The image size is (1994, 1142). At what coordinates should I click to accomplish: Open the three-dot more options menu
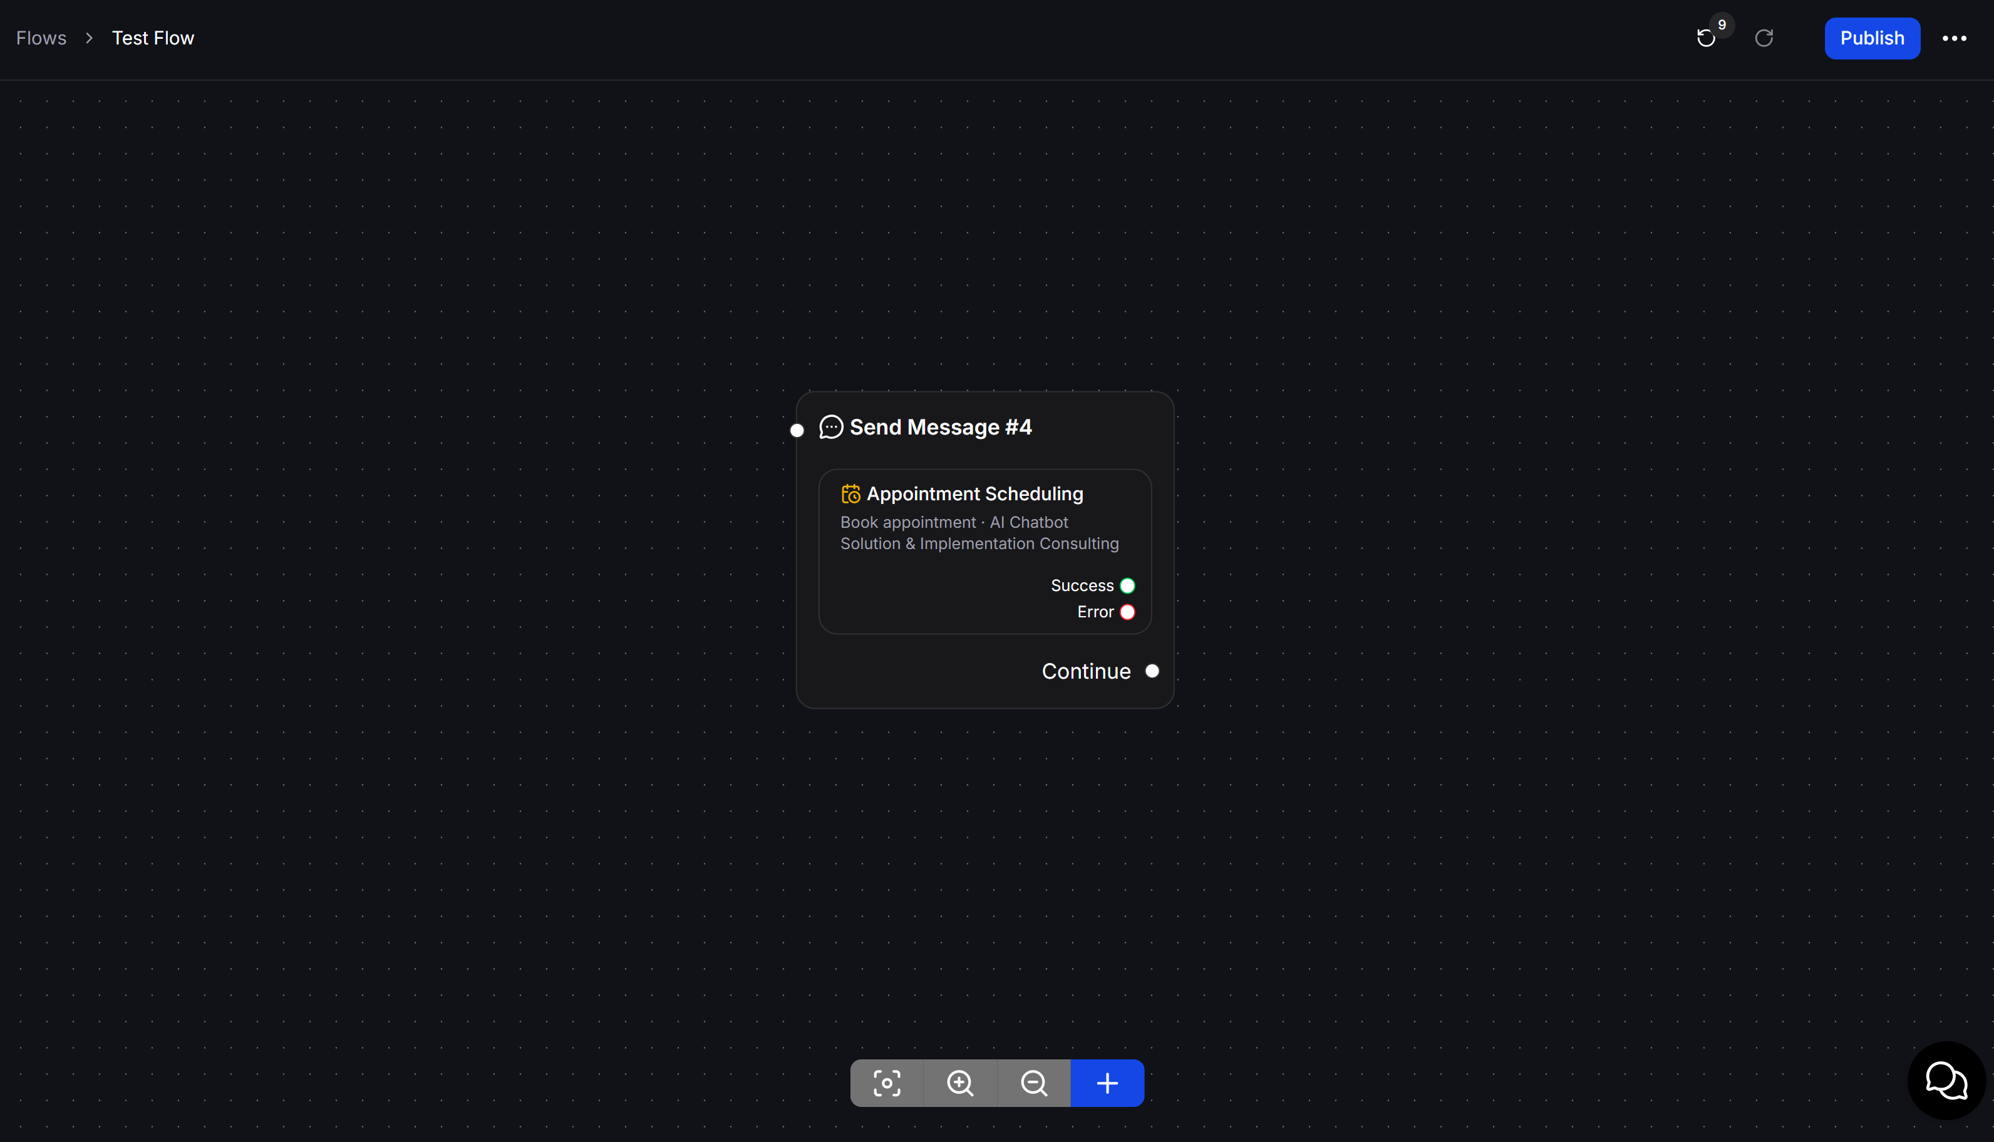pos(1954,38)
